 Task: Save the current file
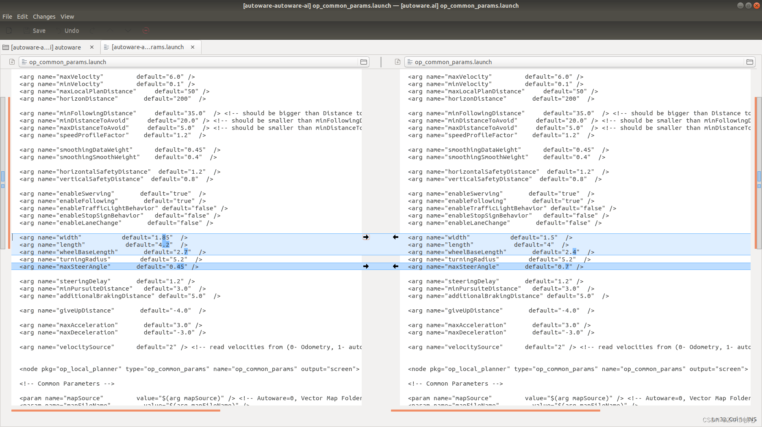tap(35, 30)
